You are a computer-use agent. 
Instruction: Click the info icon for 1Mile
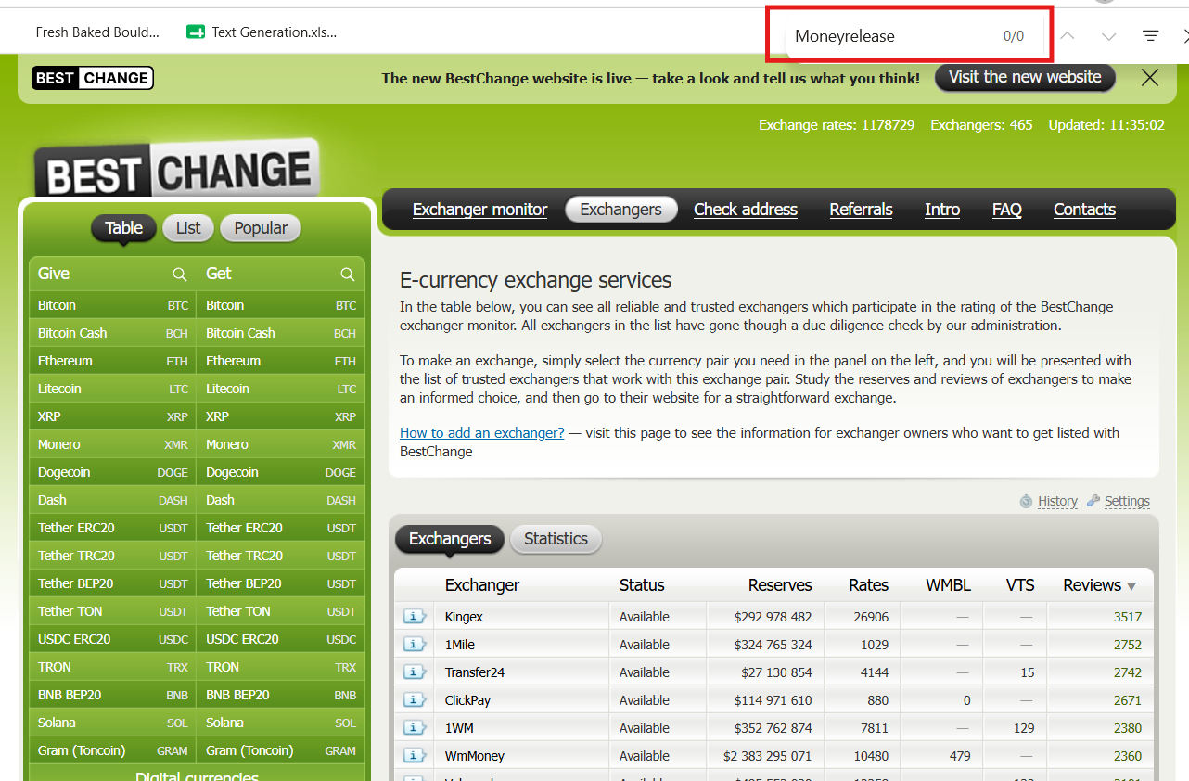[414, 645]
